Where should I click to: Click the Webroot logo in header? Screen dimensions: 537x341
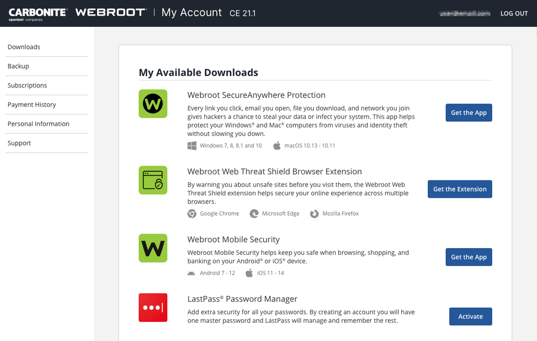[x=111, y=12]
